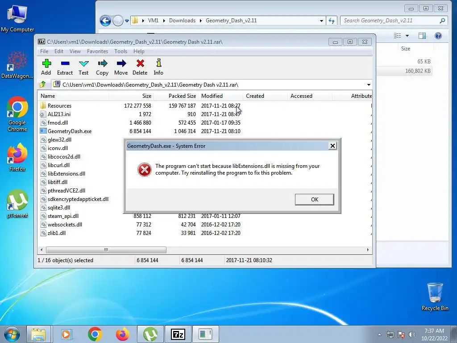Image resolution: width=457 pixels, height=343 pixels.
Task: Refresh the Explorer window
Action: [332, 21]
